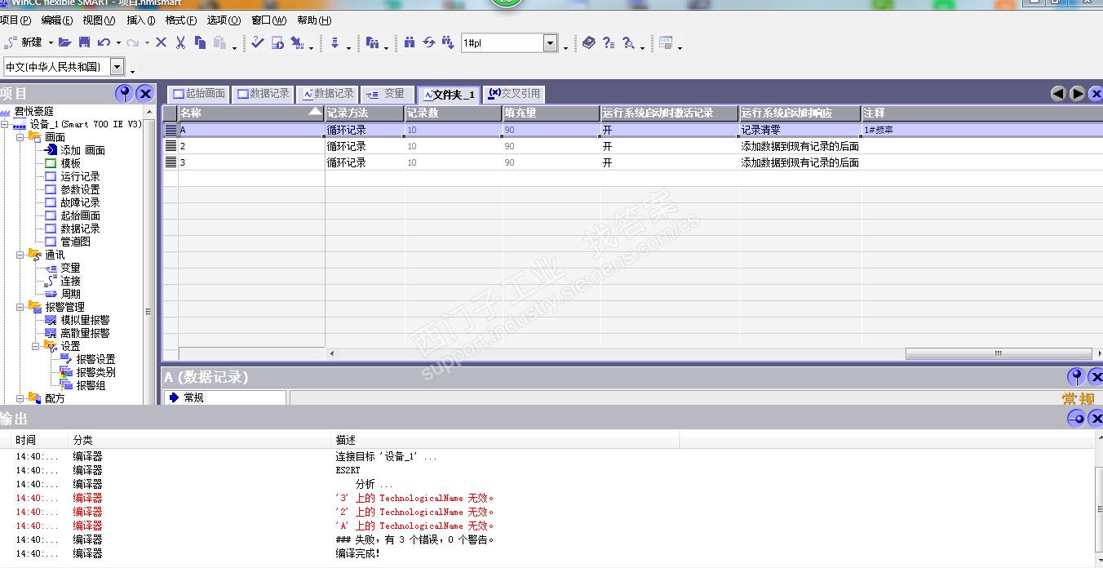Select 连接 in project tree
This screenshot has height=568, width=1103.
pos(70,281)
